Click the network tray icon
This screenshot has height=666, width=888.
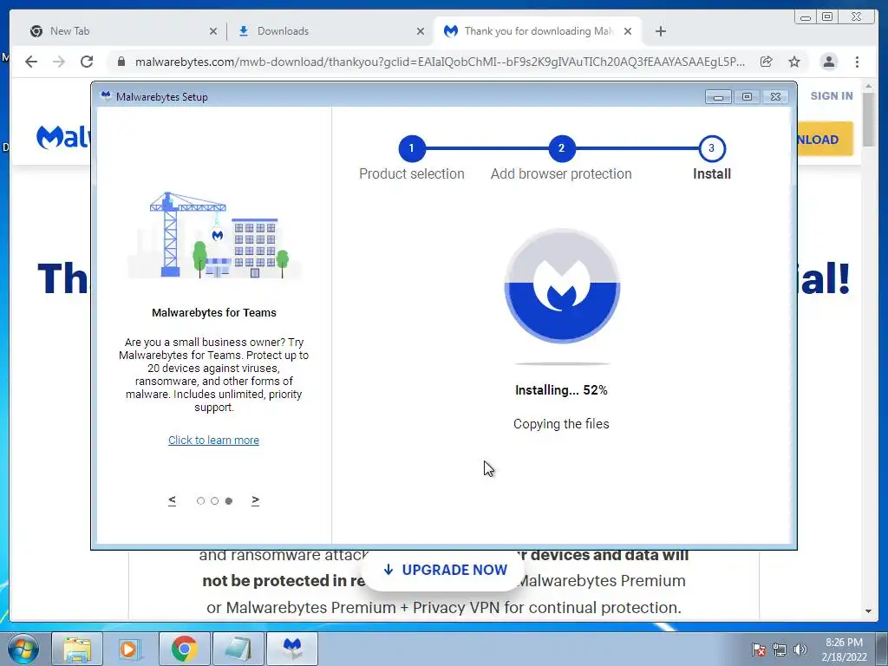pos(780,650)
